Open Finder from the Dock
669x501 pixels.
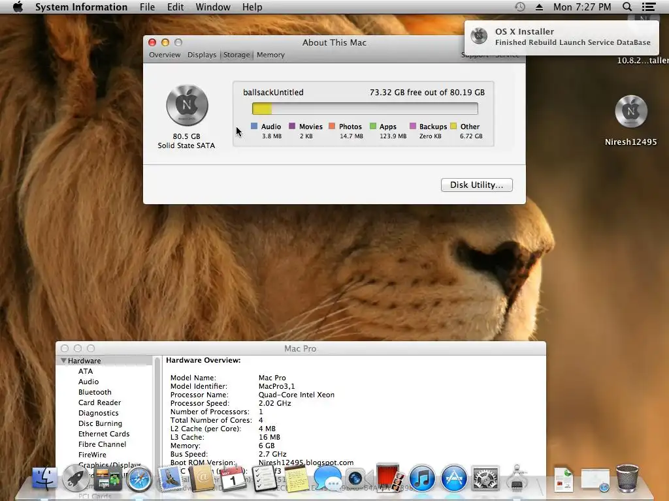(45, 478)
